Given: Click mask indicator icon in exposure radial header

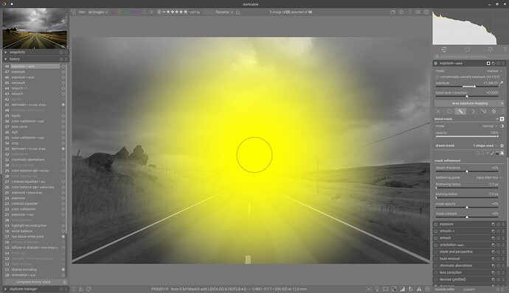Looking at the screenshot, I should pyautogui.click(x=488, y=63).
